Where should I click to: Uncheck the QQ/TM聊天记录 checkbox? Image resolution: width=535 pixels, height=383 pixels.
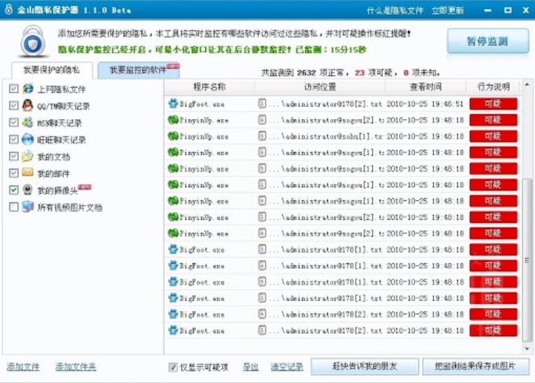(x=14, y=106)
